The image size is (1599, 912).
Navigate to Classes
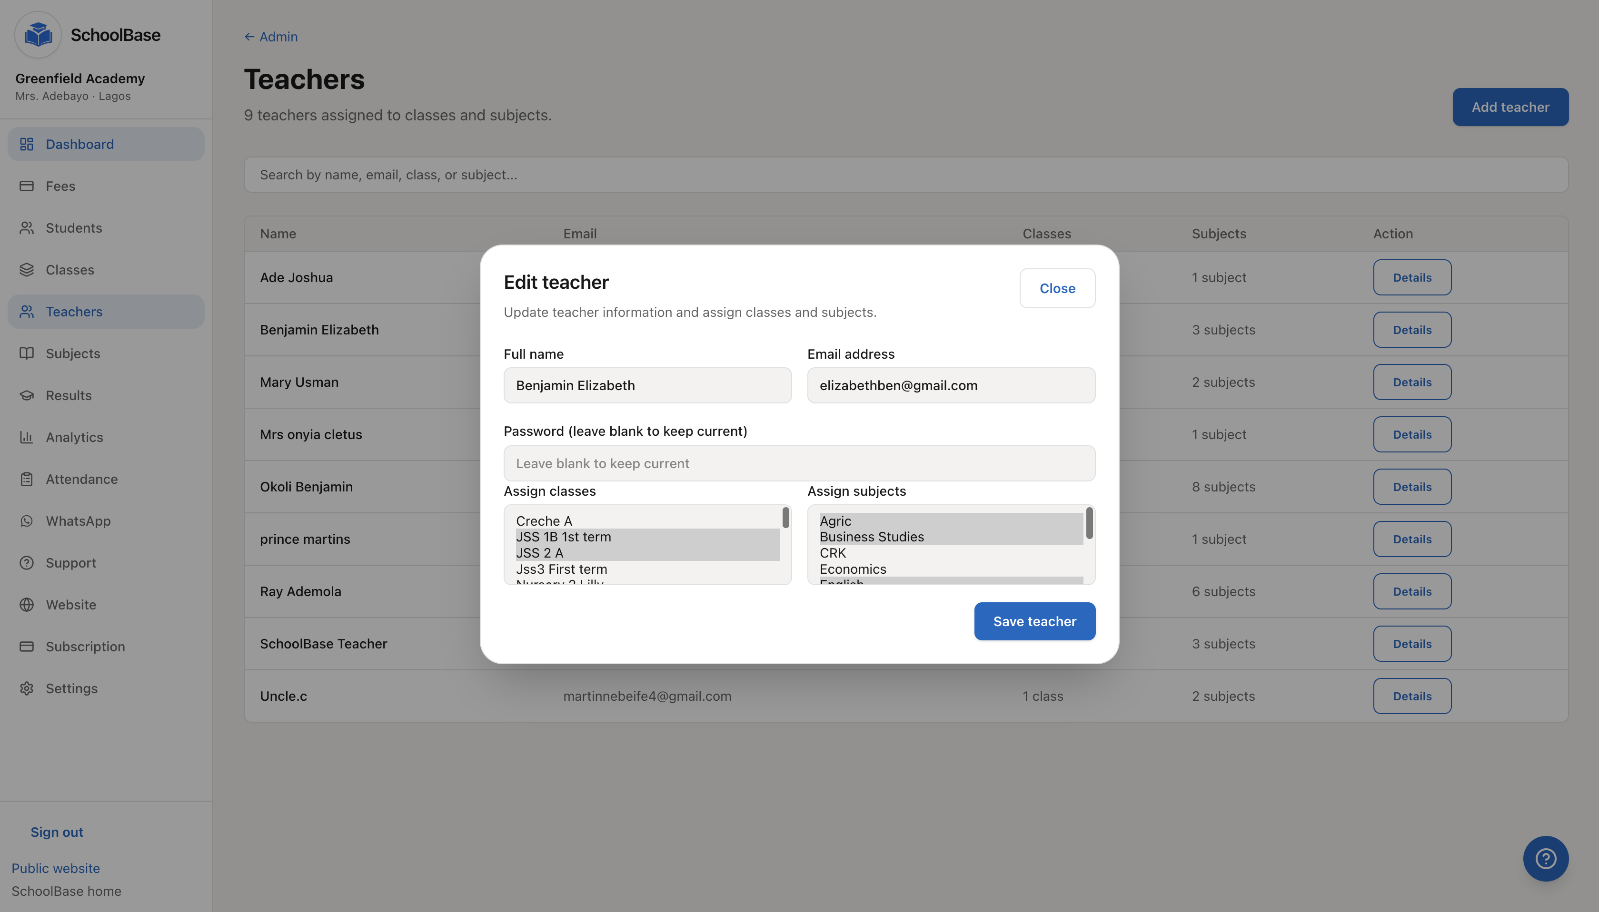(x=106, y=270)
